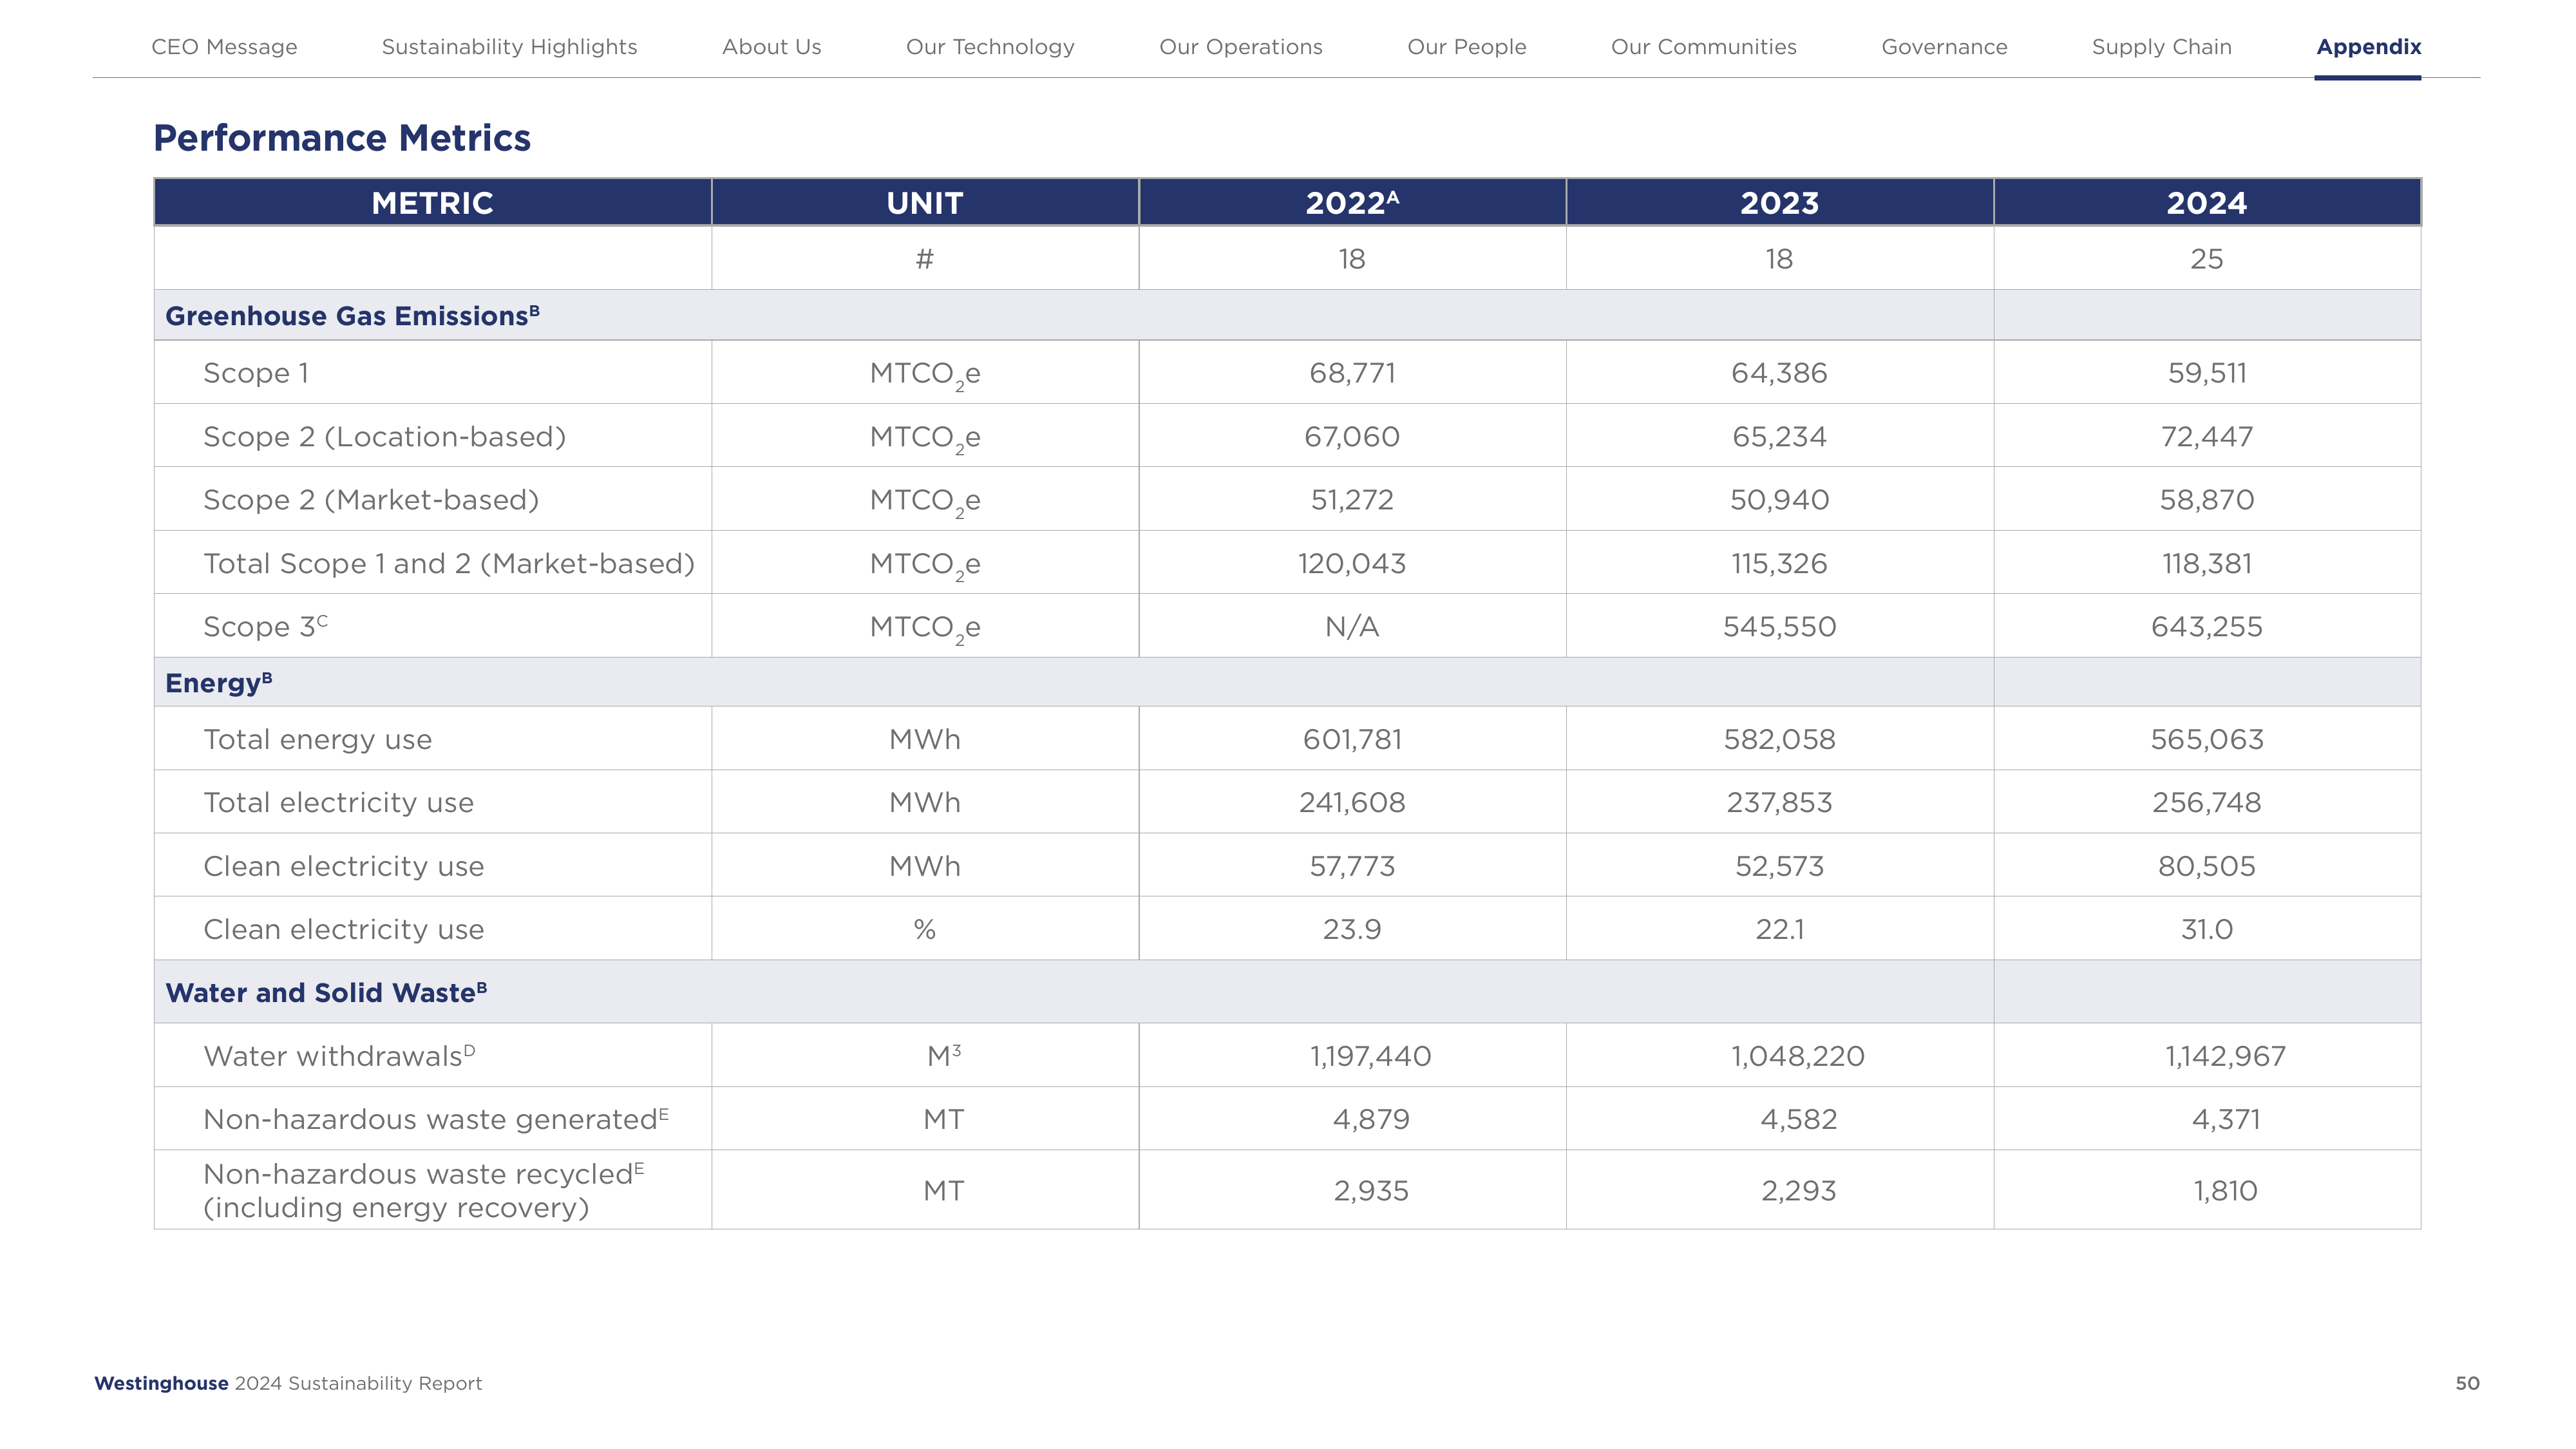The height and width of the screenshot is (1449, 2576).
Task: Click value 67,060 in 2022 column
Action: point(1352,437)
